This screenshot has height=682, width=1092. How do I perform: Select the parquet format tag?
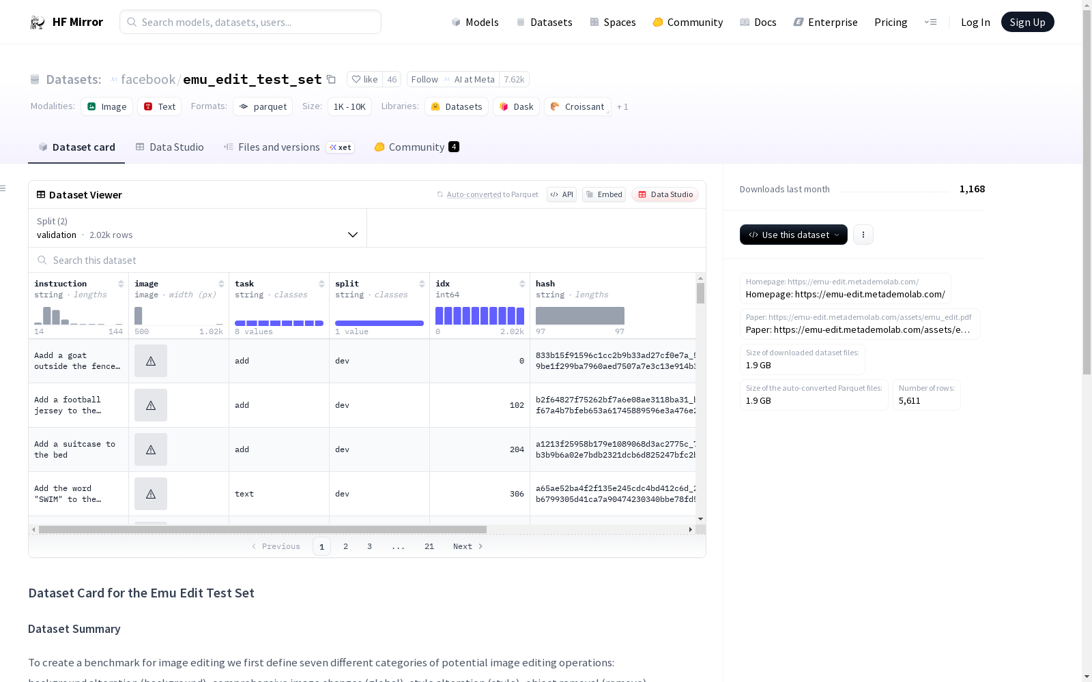tap(263, 106)
